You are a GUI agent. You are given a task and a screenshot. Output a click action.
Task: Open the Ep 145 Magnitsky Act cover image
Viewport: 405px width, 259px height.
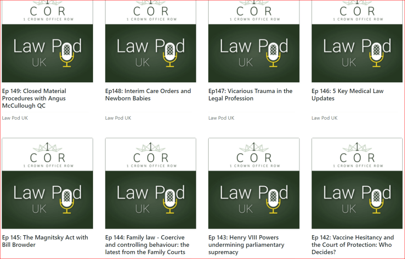click(x=48, y=183)
